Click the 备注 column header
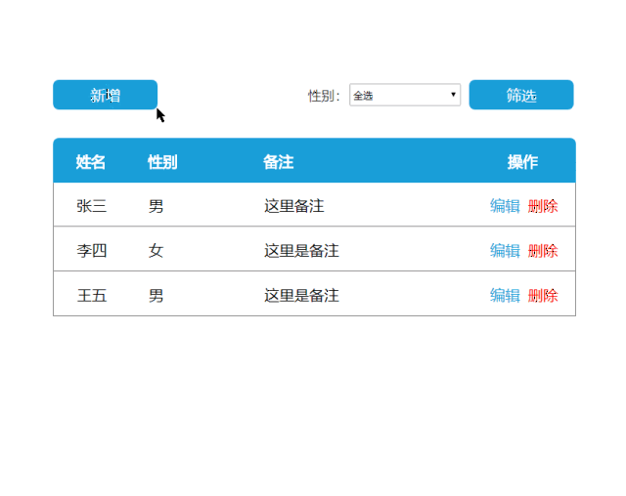Viewport: 626px width, 496px height. [x=278, y=162]
